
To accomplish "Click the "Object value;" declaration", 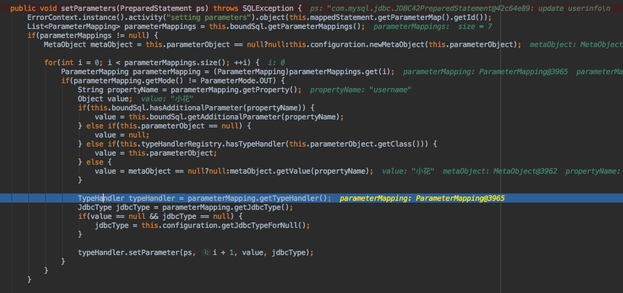I will coord(105,99).
